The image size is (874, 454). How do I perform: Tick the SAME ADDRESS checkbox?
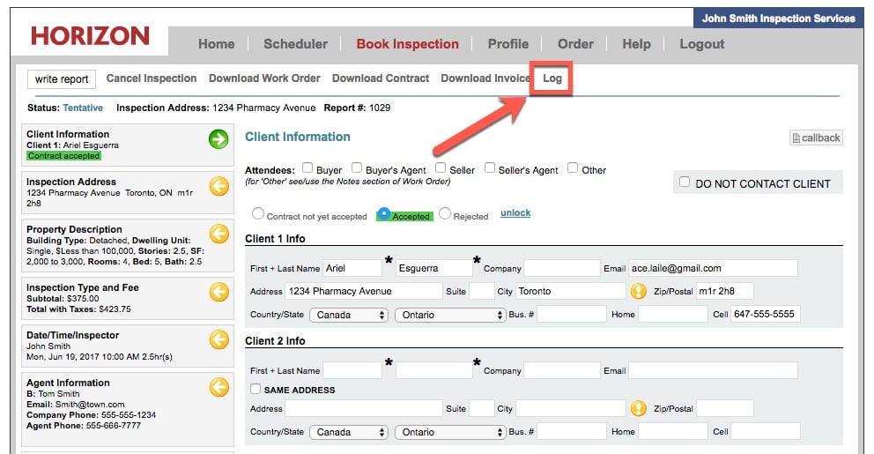[256, 390]
